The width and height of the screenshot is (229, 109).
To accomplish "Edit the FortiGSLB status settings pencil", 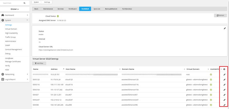I will point(225,28).
